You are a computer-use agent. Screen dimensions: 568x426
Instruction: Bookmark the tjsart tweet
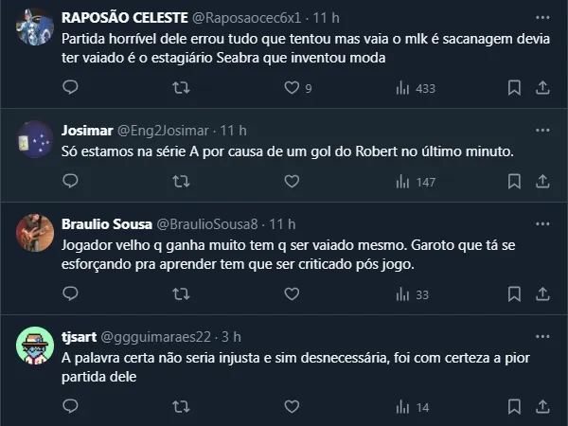click(514, 407)
